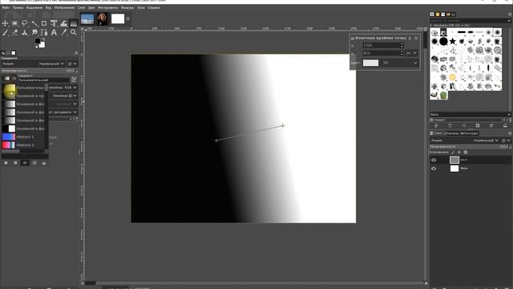Open the Инструменты menu
This screenshot has height=289, width=513.
coord(107,7)
